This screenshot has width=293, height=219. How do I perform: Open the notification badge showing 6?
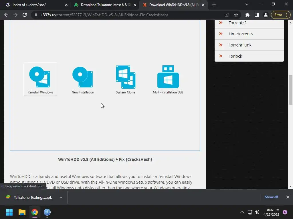[285, 212]
